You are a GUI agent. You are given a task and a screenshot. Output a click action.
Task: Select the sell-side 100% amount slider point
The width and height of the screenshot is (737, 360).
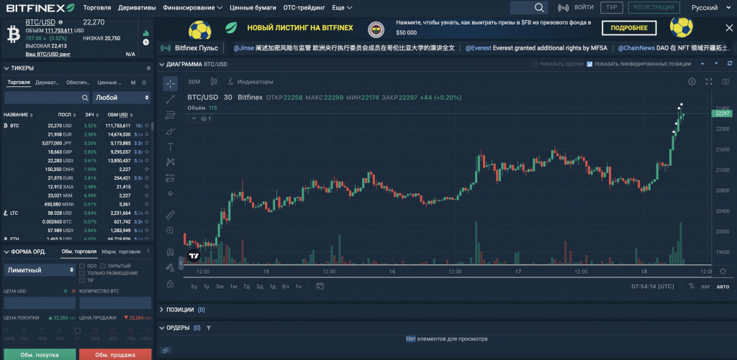148,331
